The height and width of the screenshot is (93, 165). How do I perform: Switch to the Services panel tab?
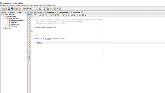tap(13, 12)
